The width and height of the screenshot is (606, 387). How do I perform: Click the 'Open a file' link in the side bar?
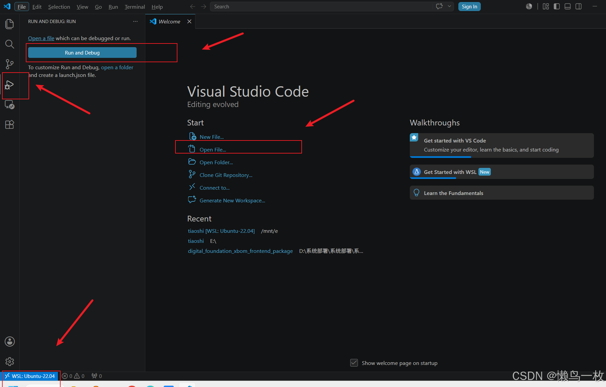(41, 38)
